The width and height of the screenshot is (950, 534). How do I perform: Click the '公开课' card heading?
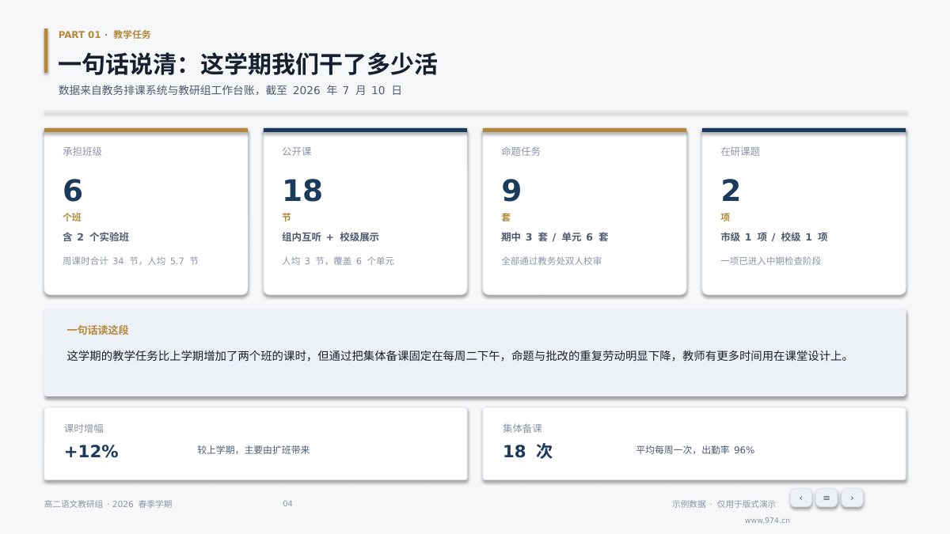click(297, 151)
